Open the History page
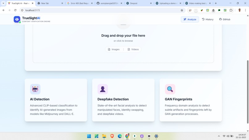The height and width of the screenshot is (140, 249). pyautogui.click(x=208, y=19)
